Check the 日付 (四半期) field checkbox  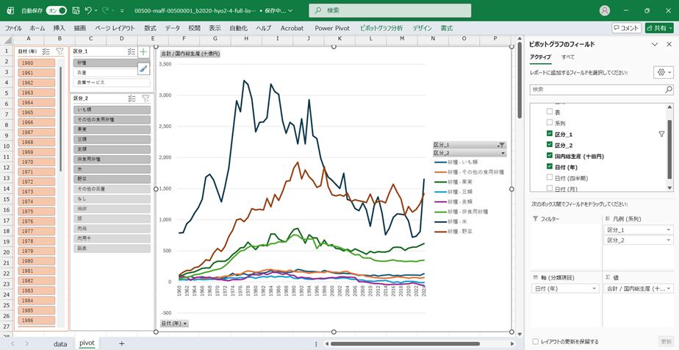(549, 178)
